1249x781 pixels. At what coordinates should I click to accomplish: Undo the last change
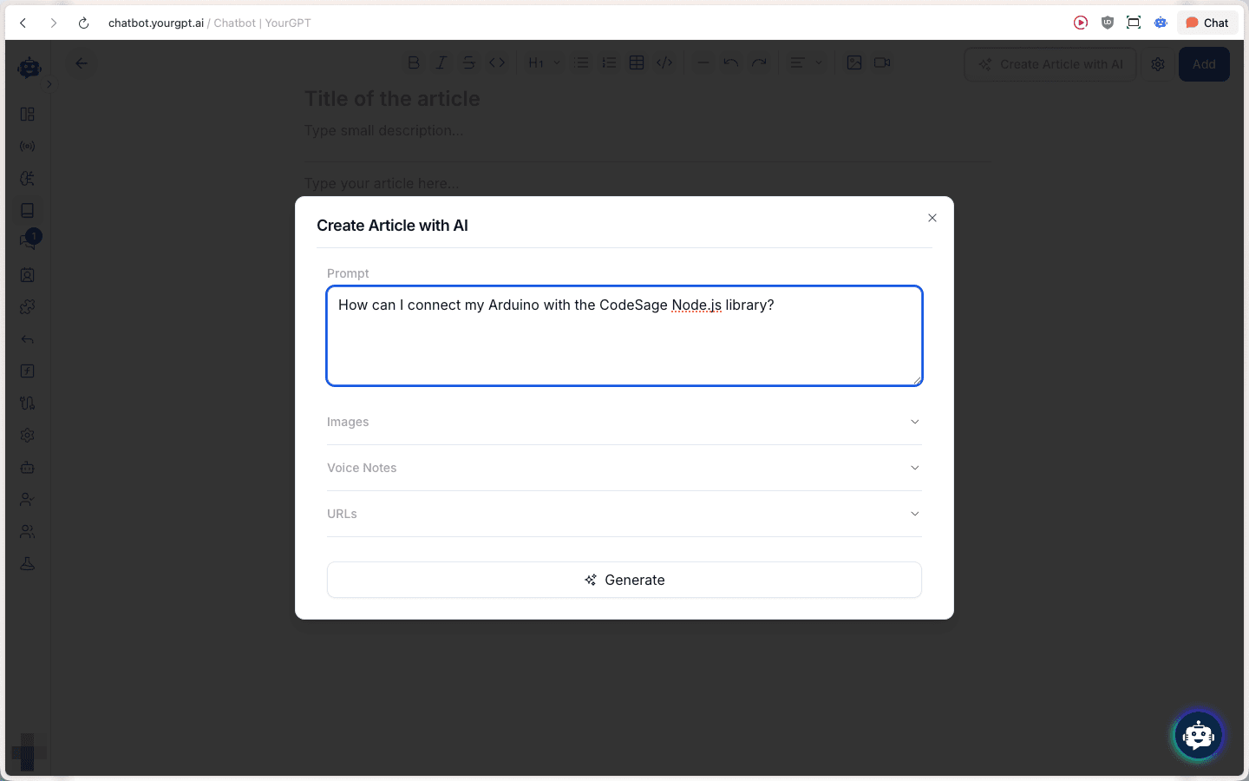pos(730,62)
